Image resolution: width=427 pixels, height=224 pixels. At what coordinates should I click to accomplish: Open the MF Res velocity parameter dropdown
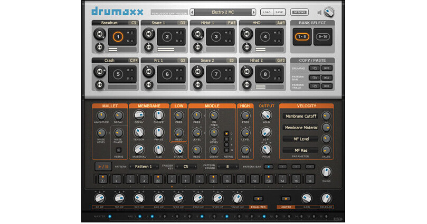point(301,150)
